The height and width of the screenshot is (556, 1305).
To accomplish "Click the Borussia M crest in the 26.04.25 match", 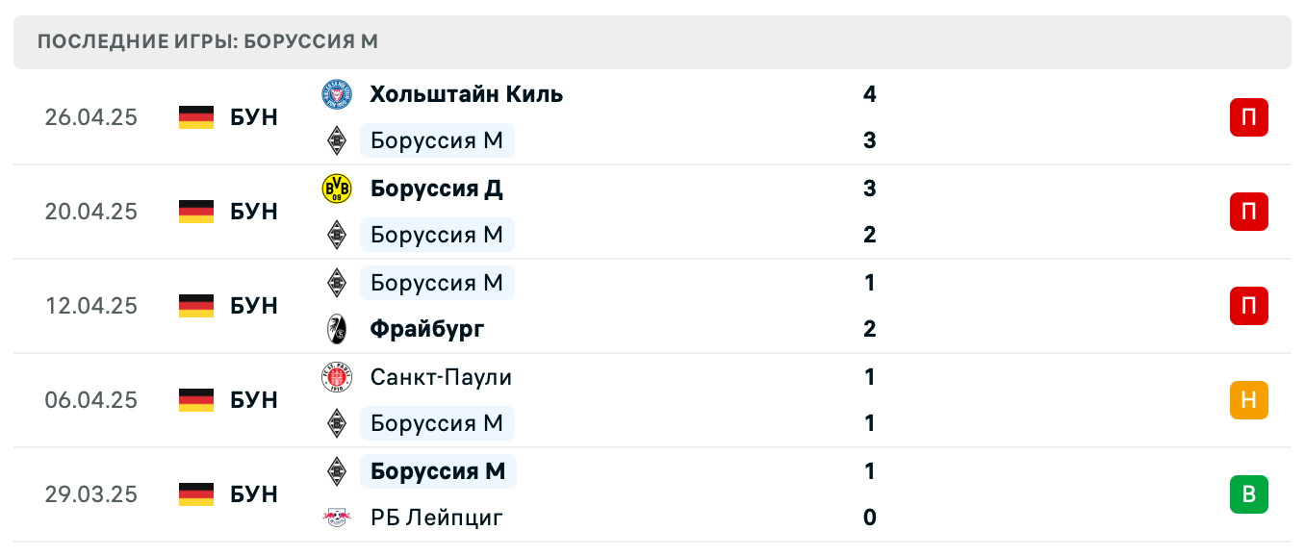I will click(338, 140).
